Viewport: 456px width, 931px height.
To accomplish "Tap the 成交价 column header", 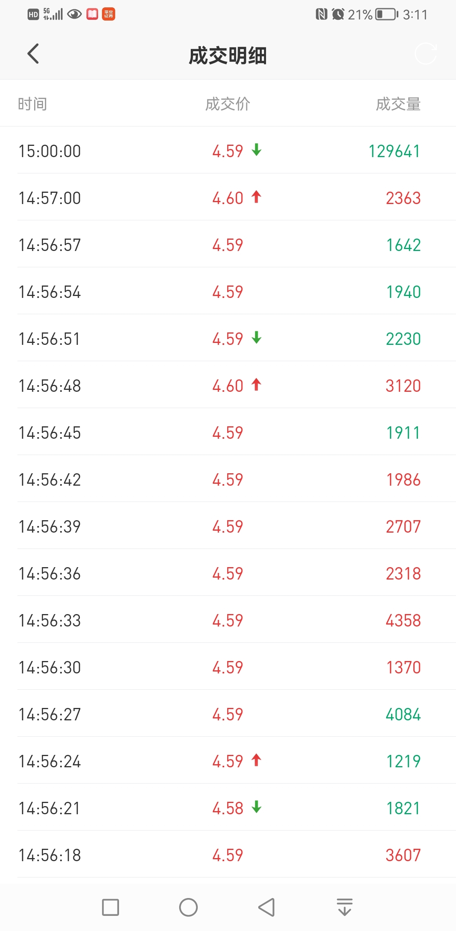I will point(228,104).
